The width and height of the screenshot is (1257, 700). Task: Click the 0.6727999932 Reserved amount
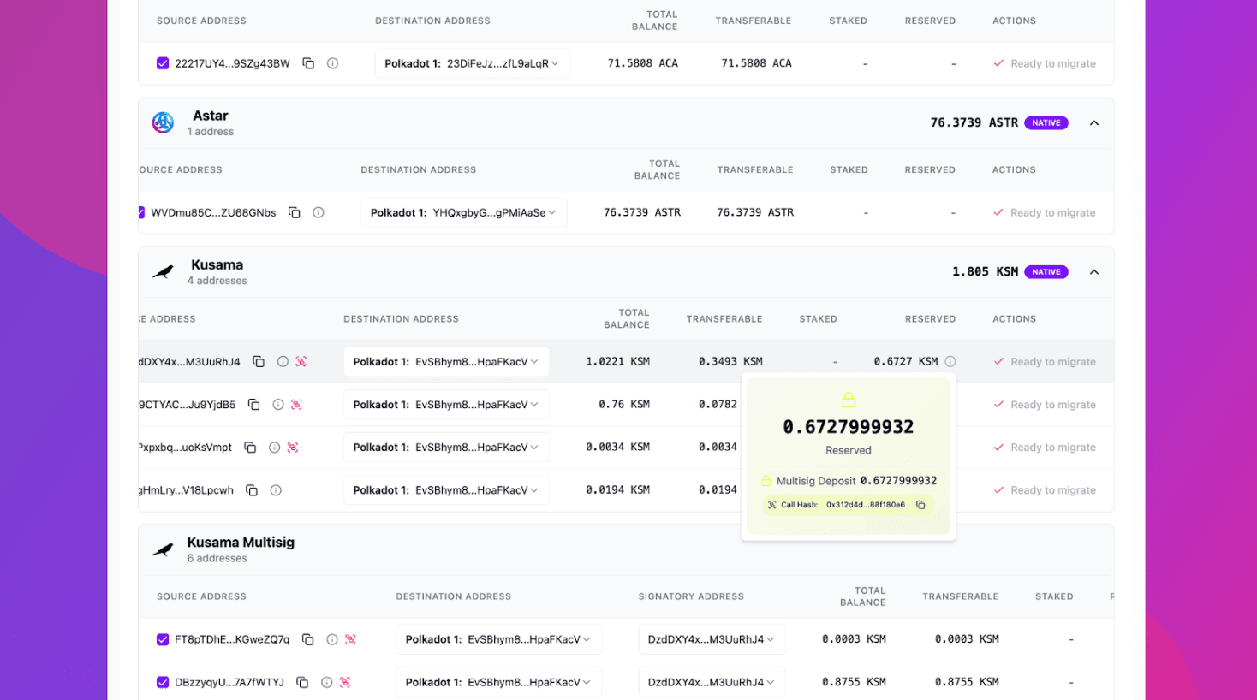849,427
